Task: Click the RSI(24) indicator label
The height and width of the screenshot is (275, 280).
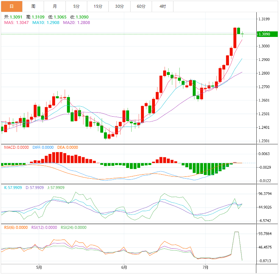Action: (x=74, y=227)
